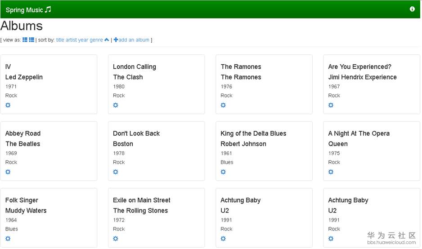Click the Blues genre on Robert Johnson card
Viewport: 422px width, 249px height.
[227, 162]
